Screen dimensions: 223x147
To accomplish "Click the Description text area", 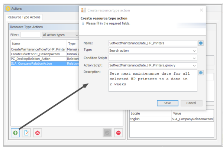I will pos(153,81).
